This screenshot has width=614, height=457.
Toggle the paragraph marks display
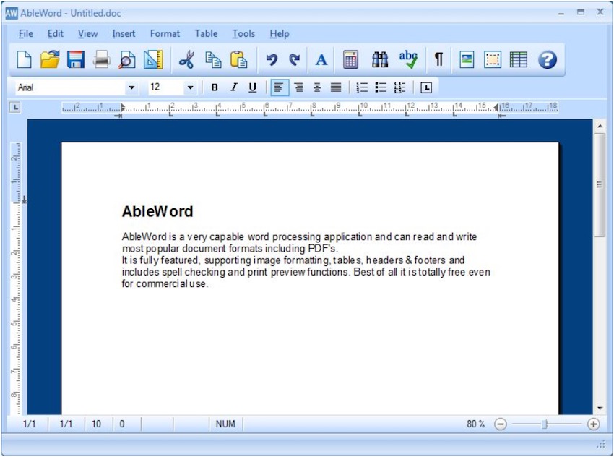point(438,59)
